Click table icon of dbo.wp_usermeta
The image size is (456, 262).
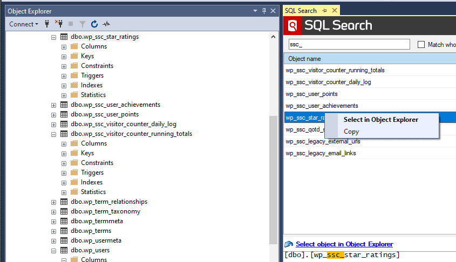64,240
